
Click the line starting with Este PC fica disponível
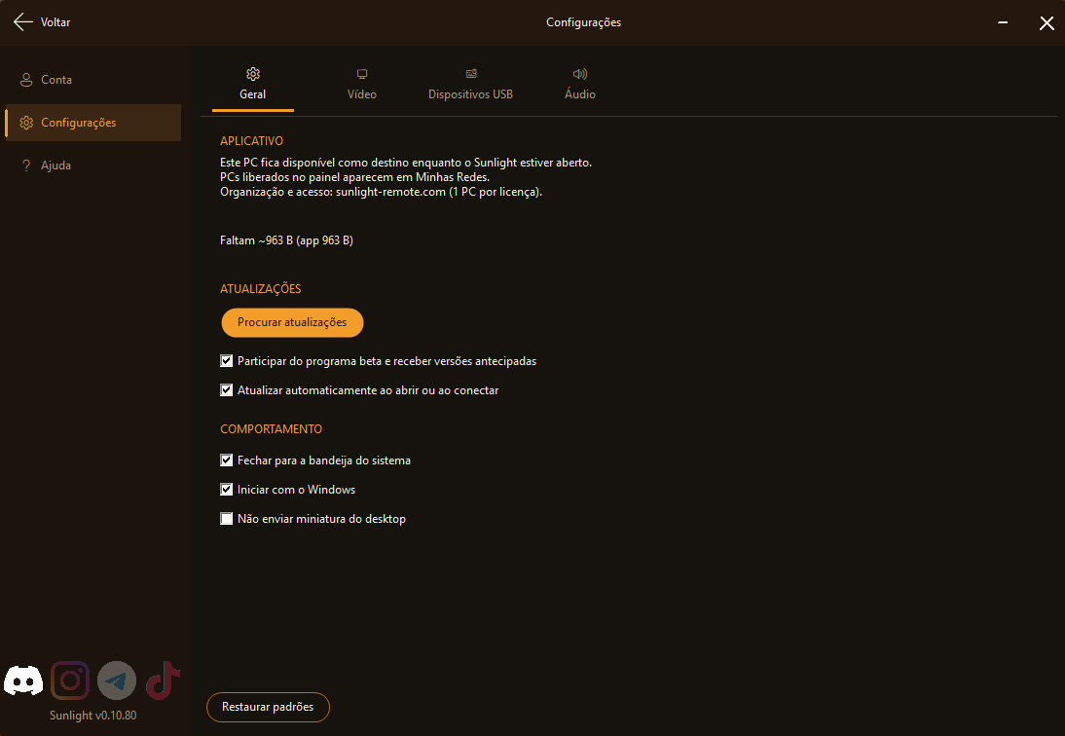(x=406, y=163)
